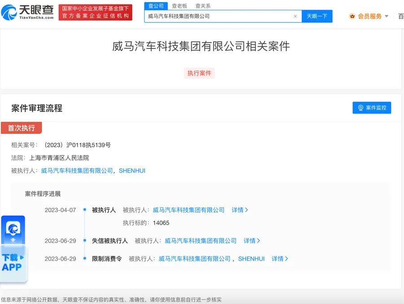Click the 首次执行 red label
This screenshot has width=404, height=304.
[21, 128]
